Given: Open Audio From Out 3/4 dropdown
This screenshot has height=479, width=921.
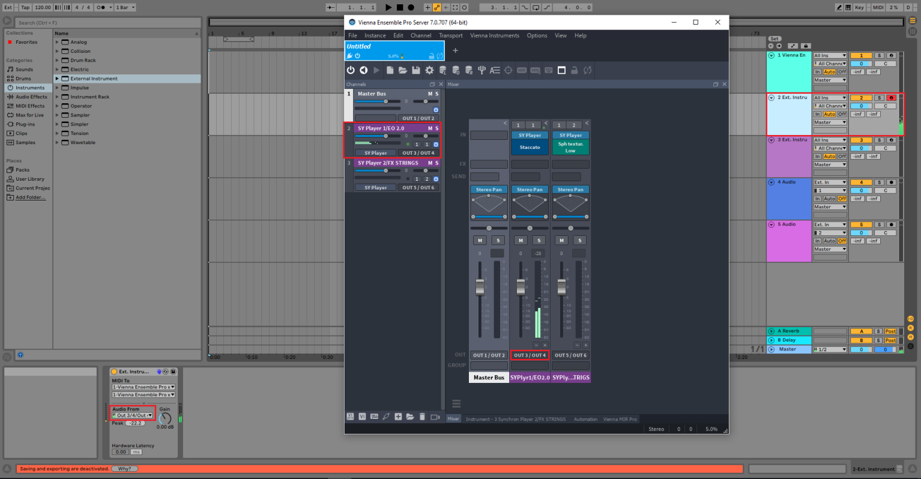Looking at the screenshot, I should pyautogui.click(x=133, y=415).
